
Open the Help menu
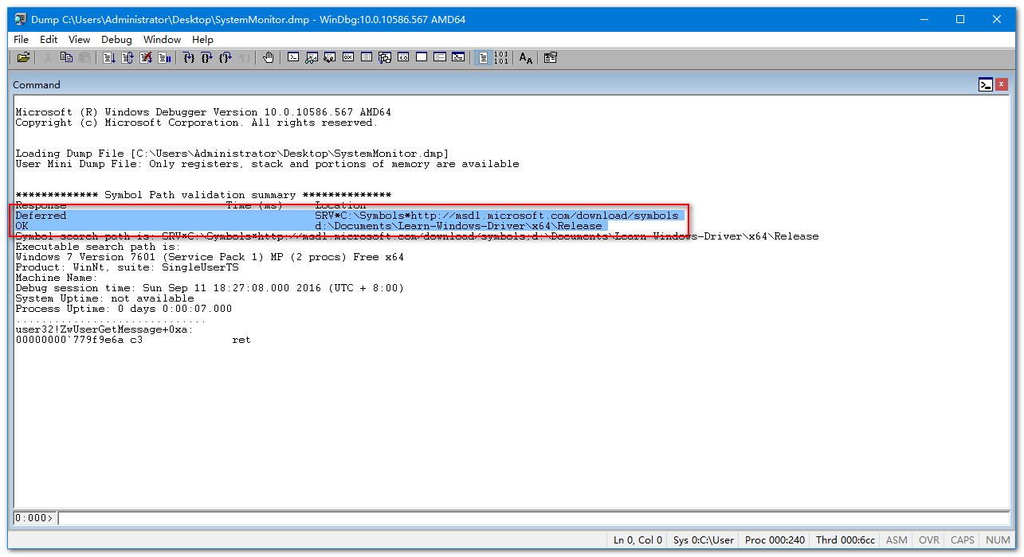point(202,39)
